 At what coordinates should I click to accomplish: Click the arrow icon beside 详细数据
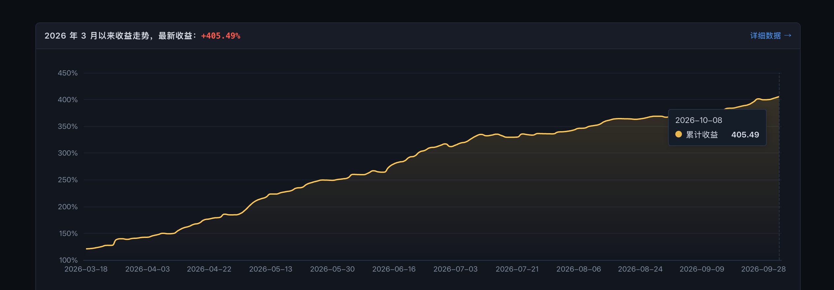coord(788,36)
